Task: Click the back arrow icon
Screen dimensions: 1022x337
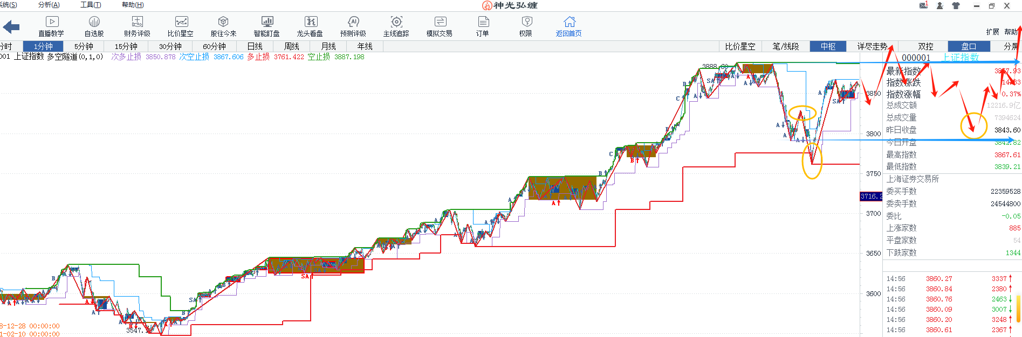Action: click(11, 26)
